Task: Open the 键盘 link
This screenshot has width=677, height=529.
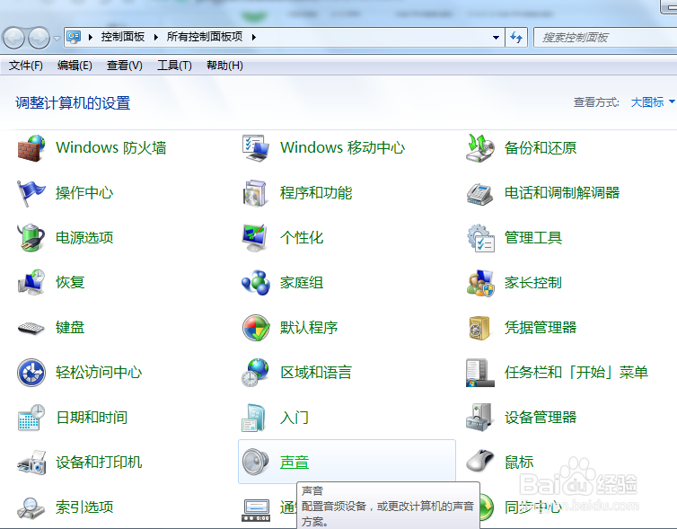Action: (70, 327)
